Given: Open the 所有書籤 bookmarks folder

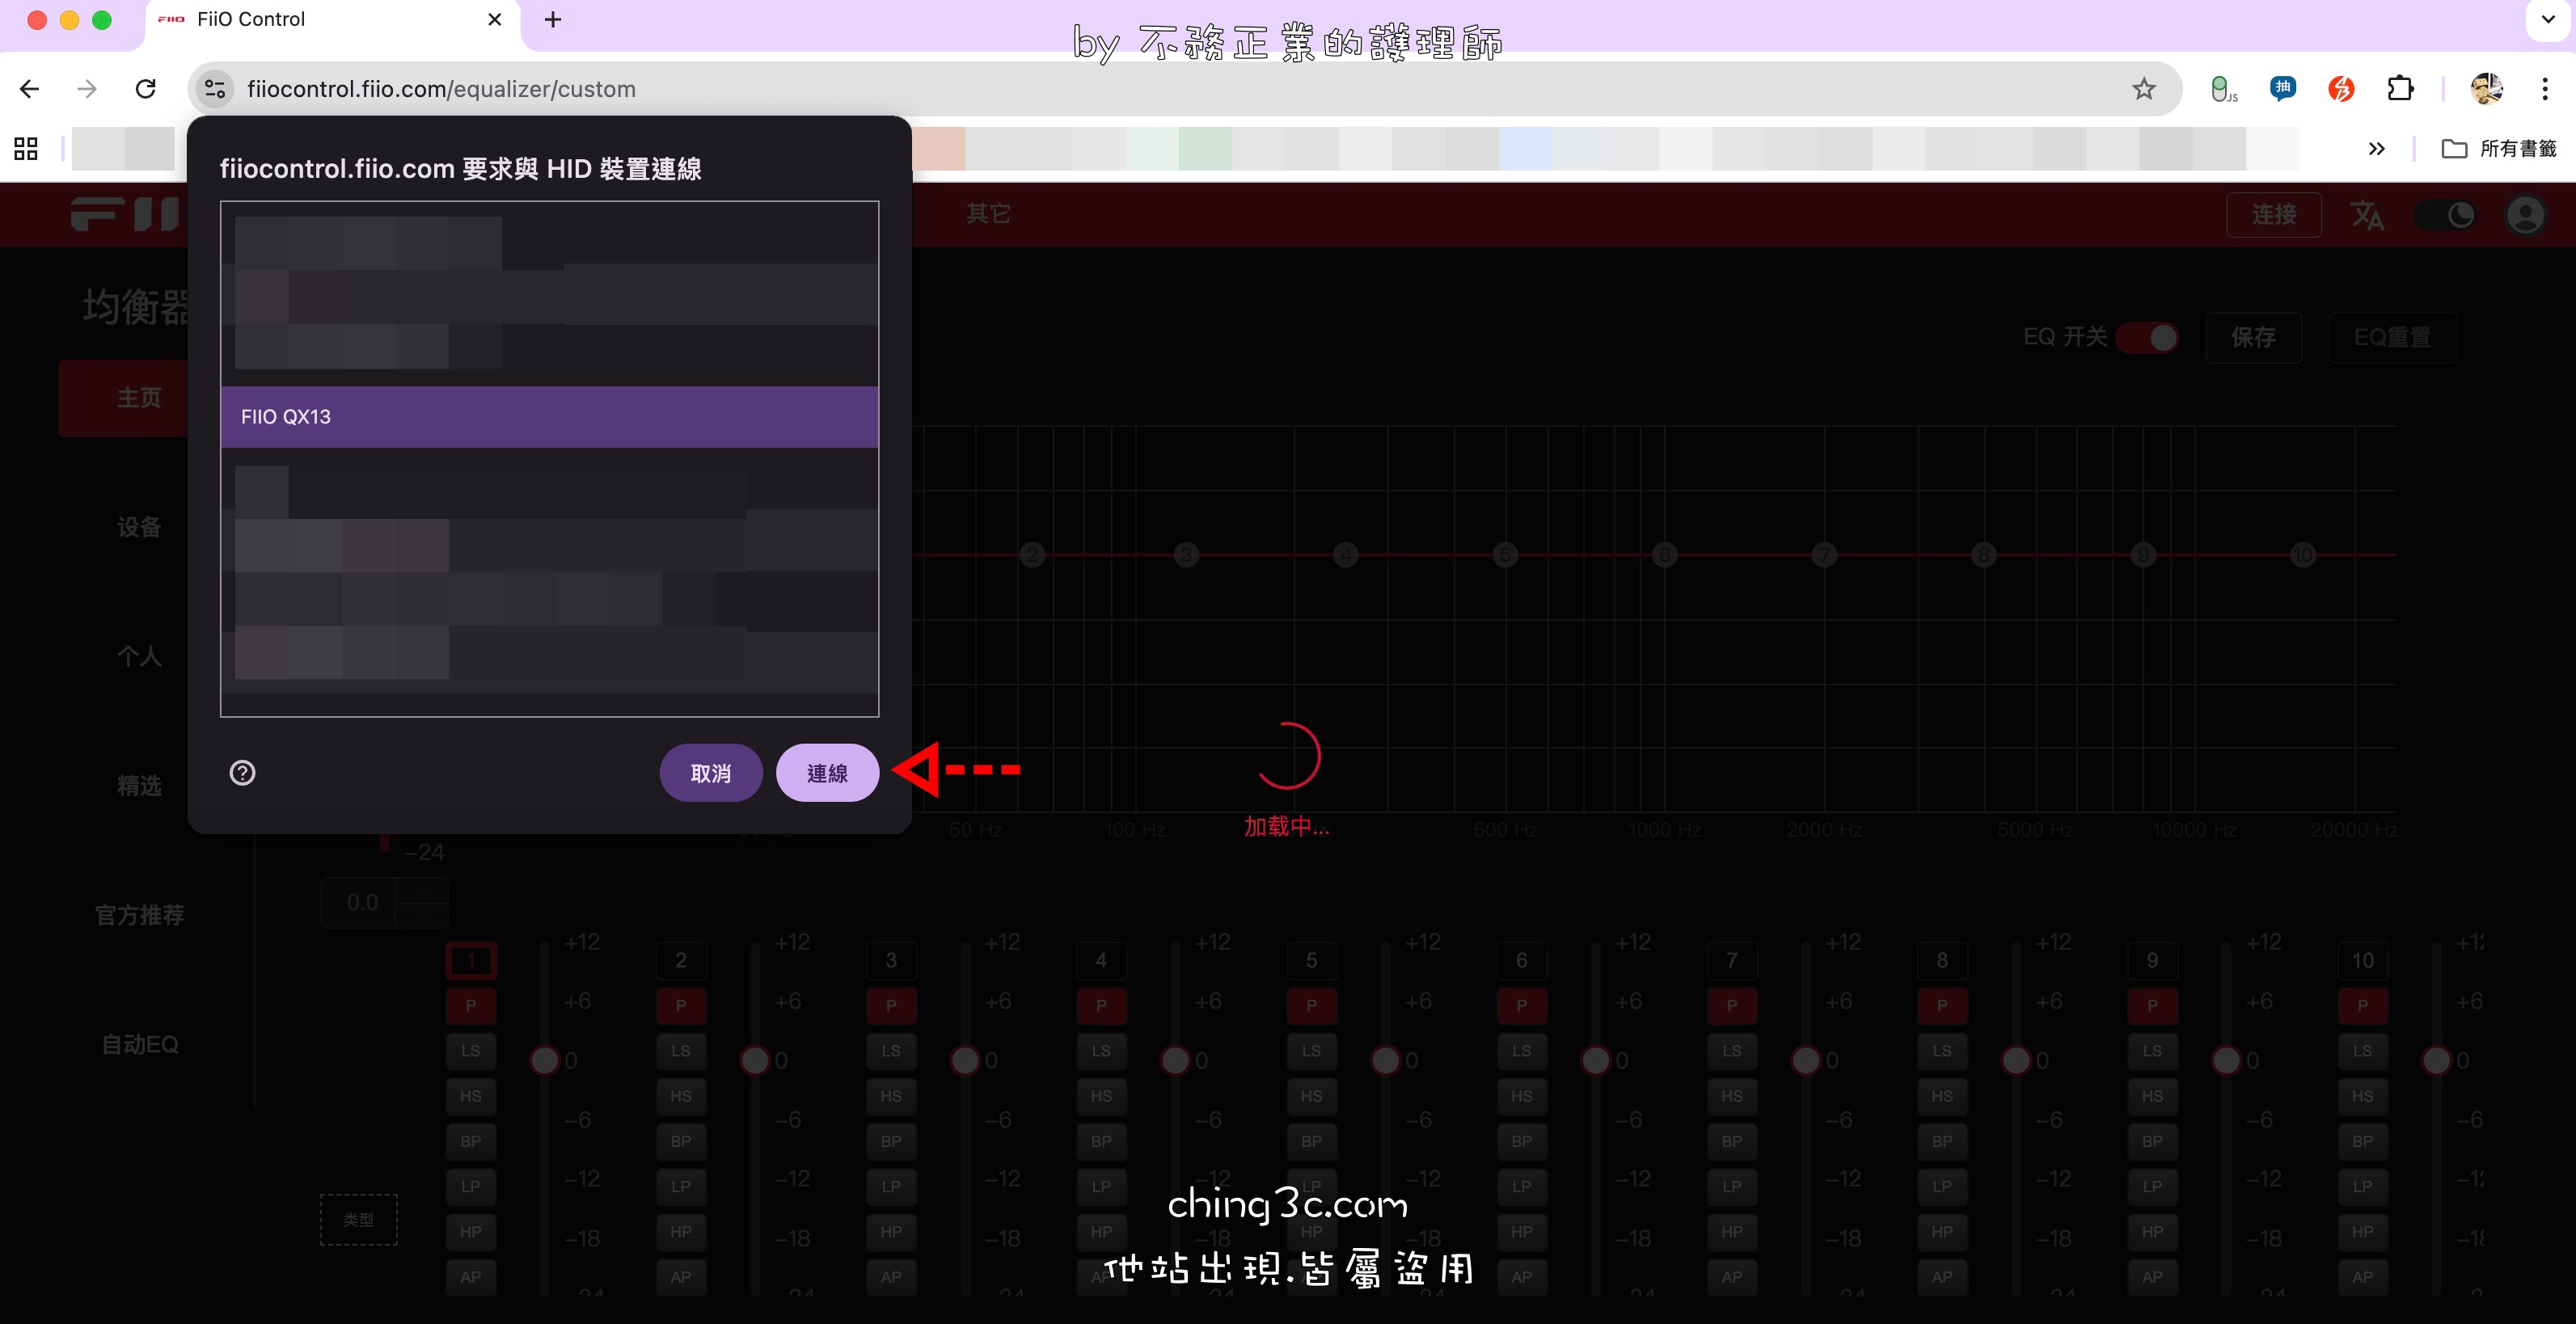Looking at the screenshot, I should pyautogui.click(x=2498, y=149).
